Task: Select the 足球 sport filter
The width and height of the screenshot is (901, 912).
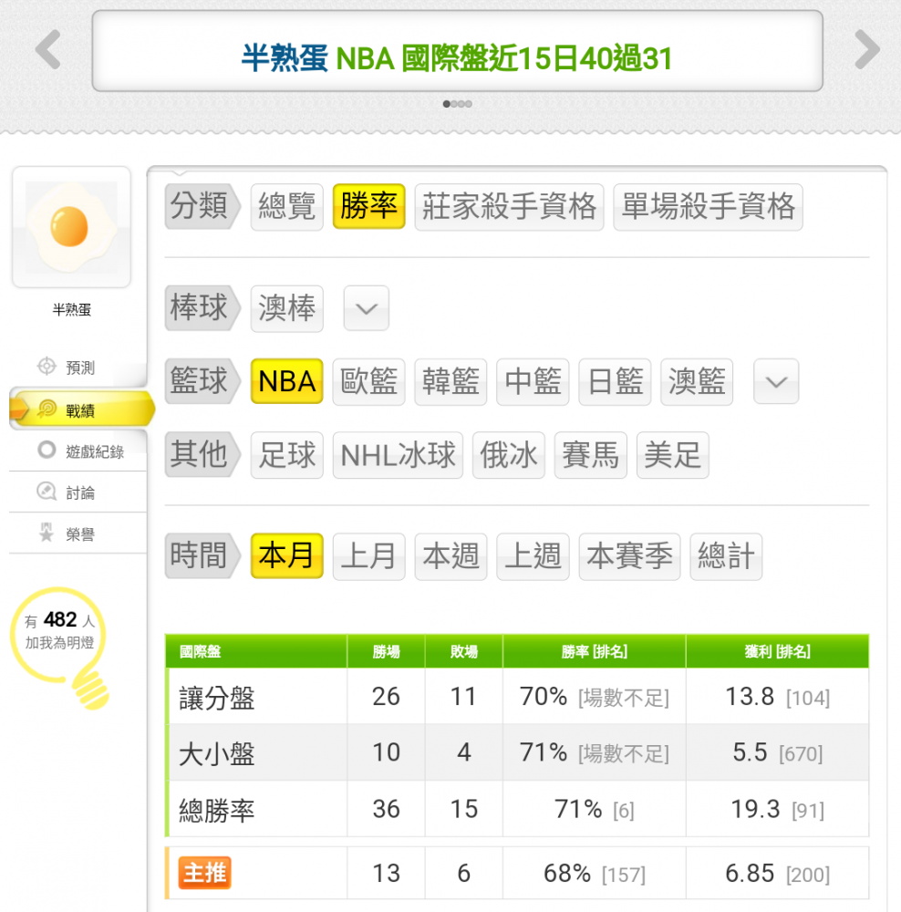Action: point(286,455)
